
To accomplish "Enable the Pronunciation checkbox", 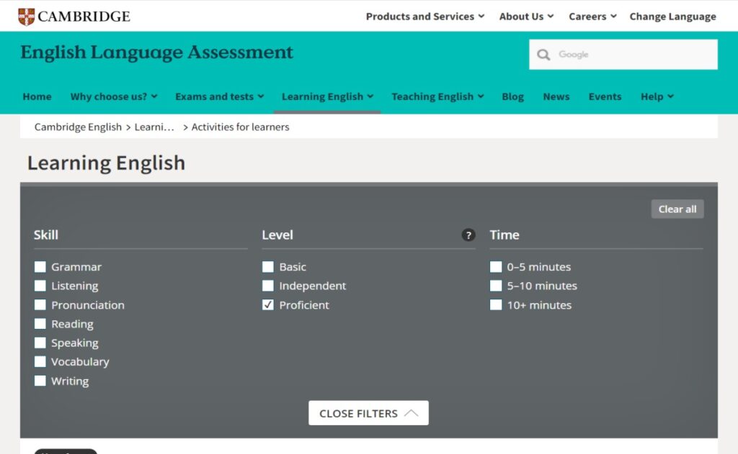I will click(x=40, y=305).
